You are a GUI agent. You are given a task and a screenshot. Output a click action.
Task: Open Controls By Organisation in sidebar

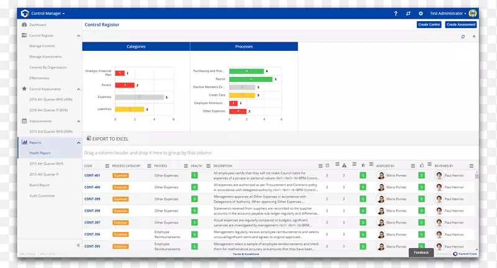(48, 68)
